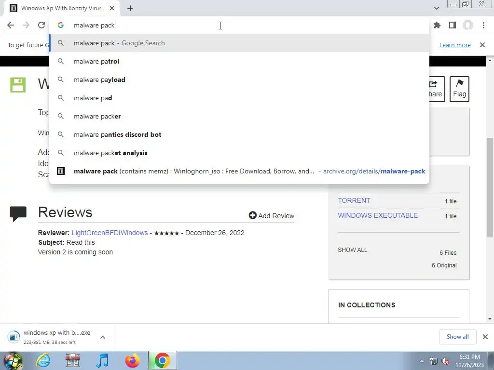Open the Chrome profile avatar
The image size is (494, 370).
[x=468, y=25]
